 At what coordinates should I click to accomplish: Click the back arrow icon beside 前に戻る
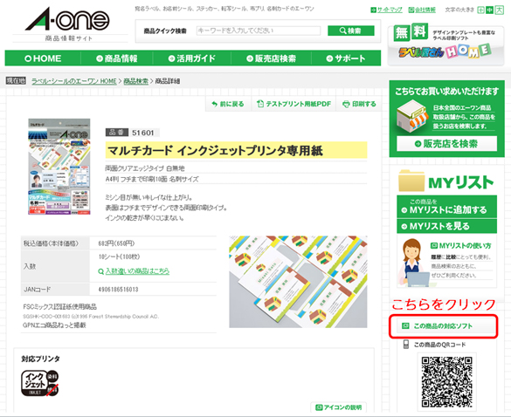(x=214, y=104)
